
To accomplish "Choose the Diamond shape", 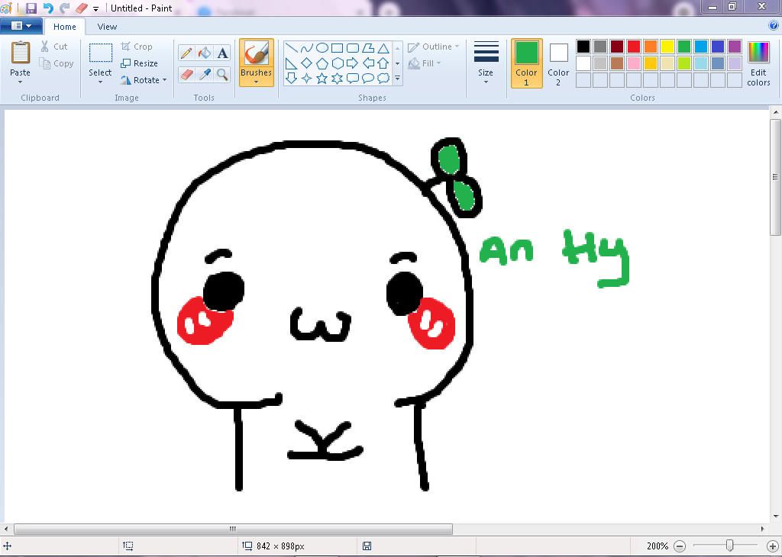I will click(x=307, y=63).
